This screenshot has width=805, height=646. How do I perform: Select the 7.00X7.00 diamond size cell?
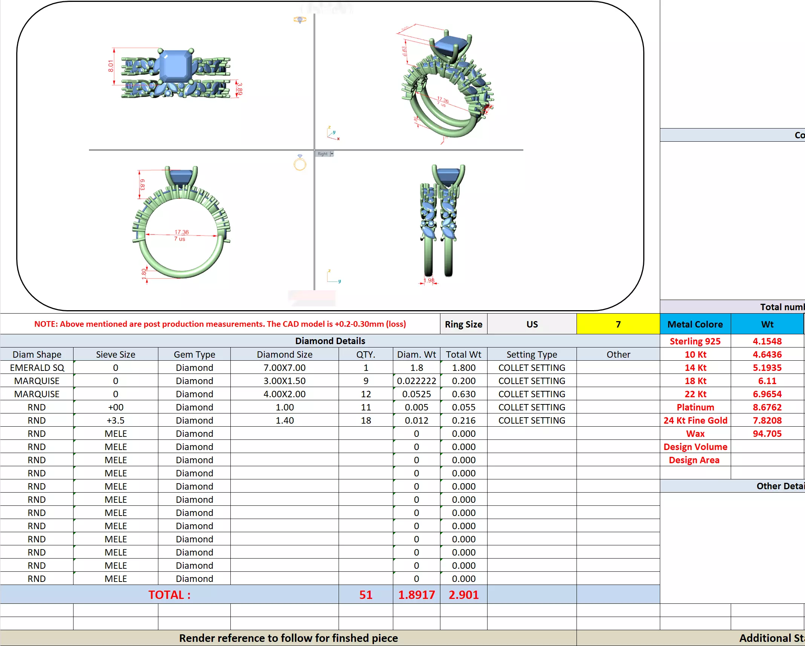[x=284, y=367]
